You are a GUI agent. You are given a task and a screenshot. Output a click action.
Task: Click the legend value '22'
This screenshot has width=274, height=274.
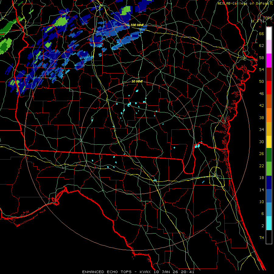pyautogui.click(x=262, y=166)
